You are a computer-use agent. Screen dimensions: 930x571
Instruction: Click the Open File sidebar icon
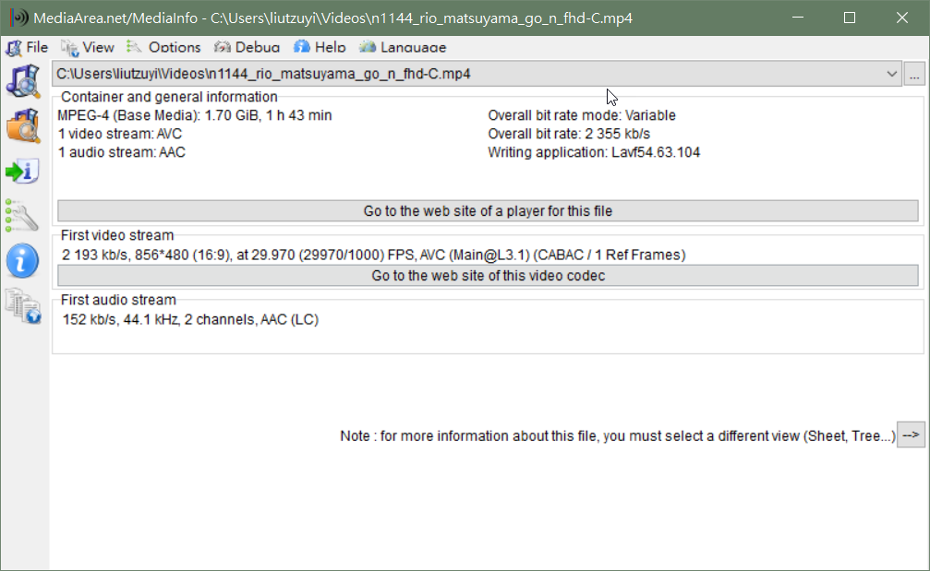(23, 81)
